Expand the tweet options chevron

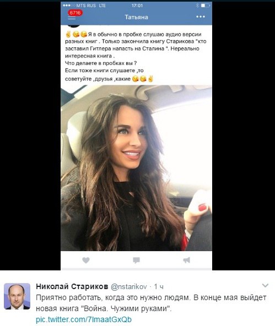tap(265, 285)
